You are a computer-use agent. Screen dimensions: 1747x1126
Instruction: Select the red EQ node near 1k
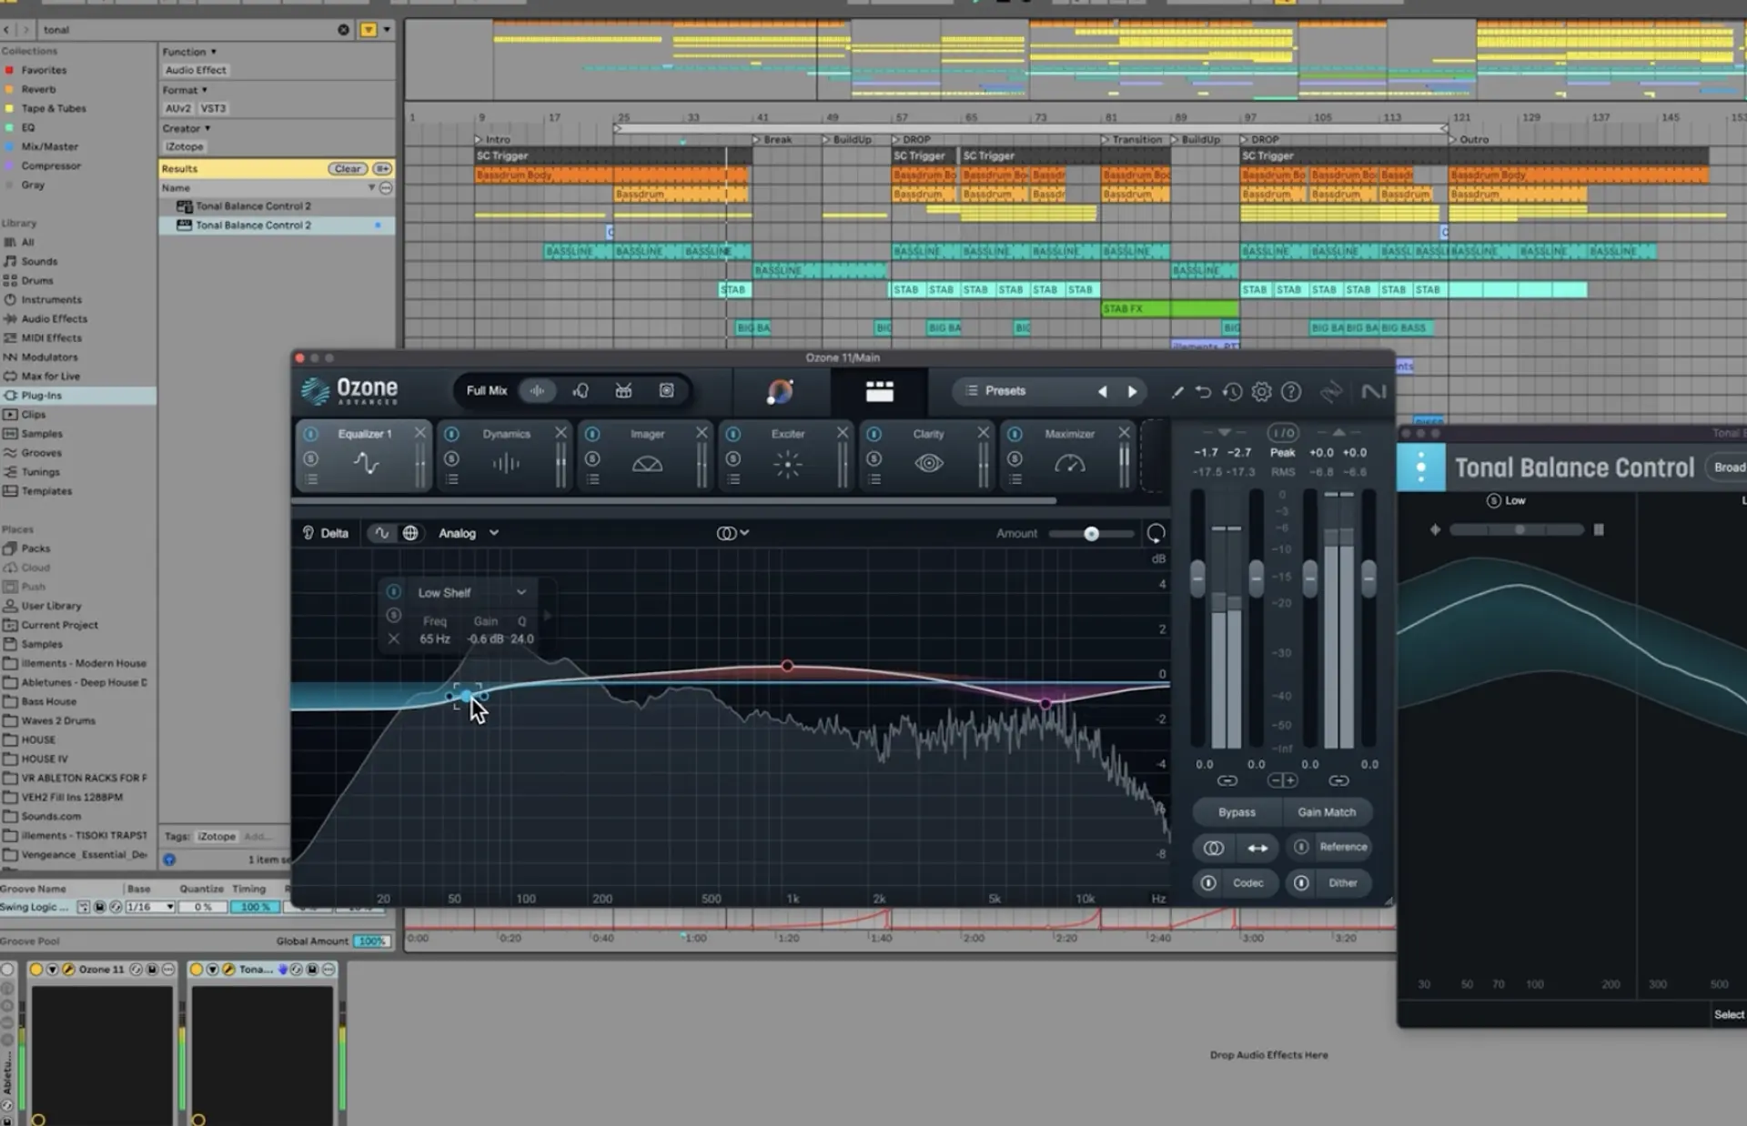(x=787, y=666)
